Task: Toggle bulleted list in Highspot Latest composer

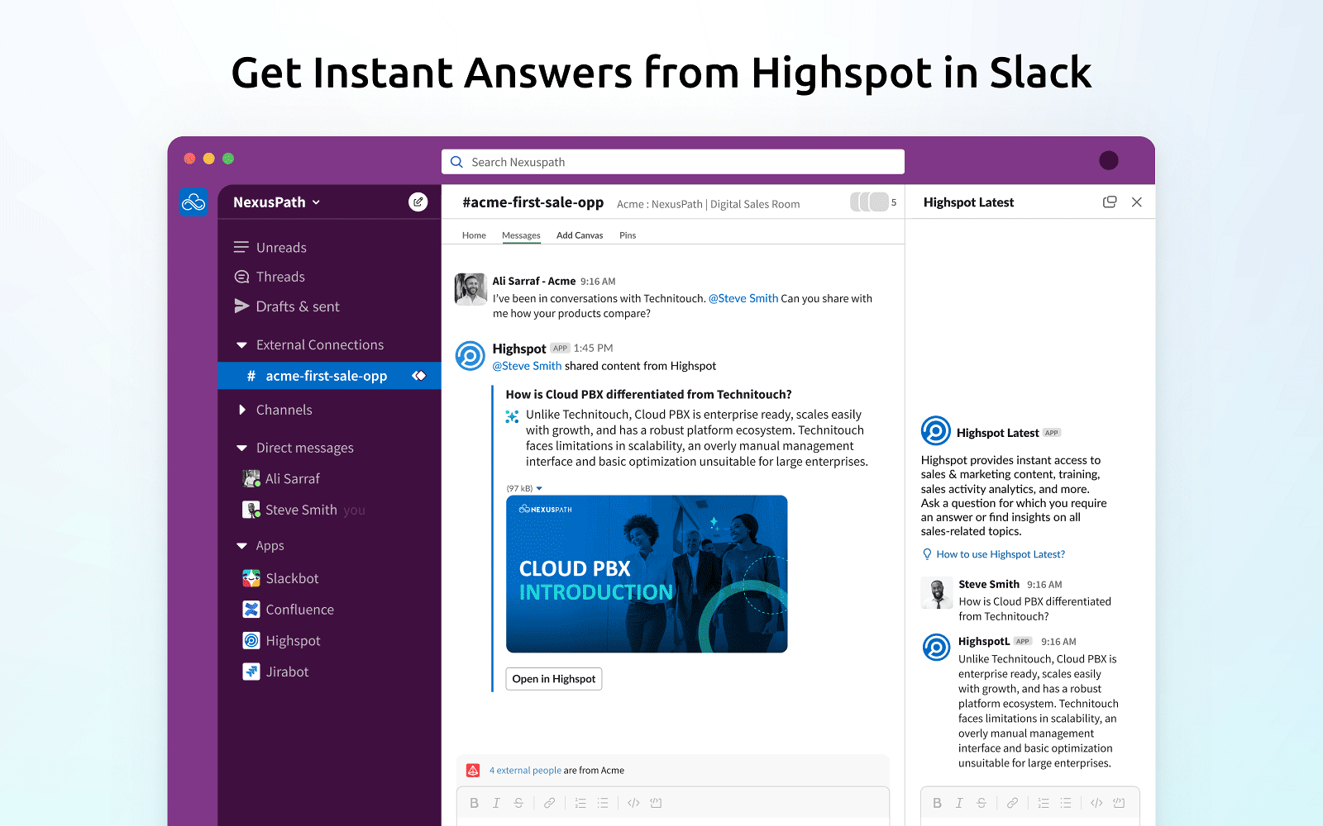Action: [1066, 803]
